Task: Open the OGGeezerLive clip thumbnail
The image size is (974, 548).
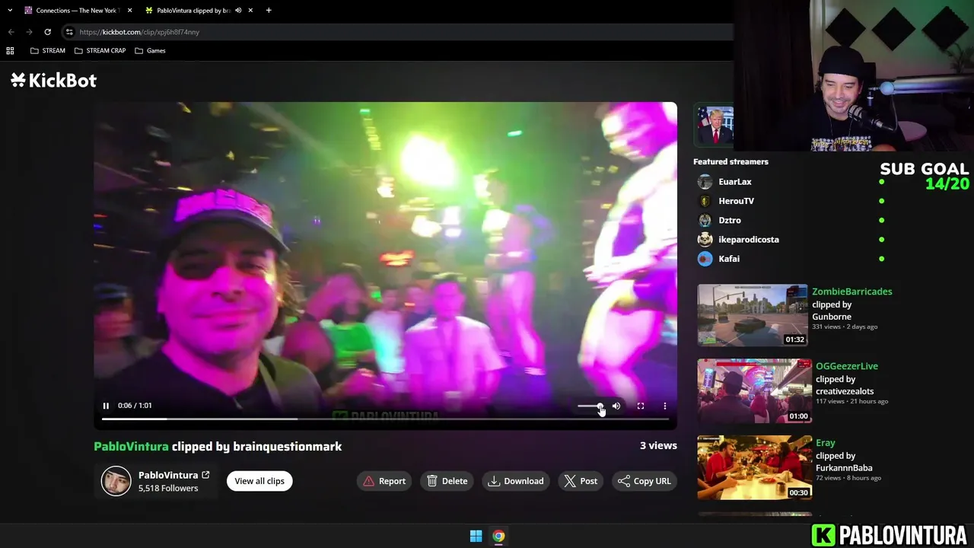Action: pos(754,390)
